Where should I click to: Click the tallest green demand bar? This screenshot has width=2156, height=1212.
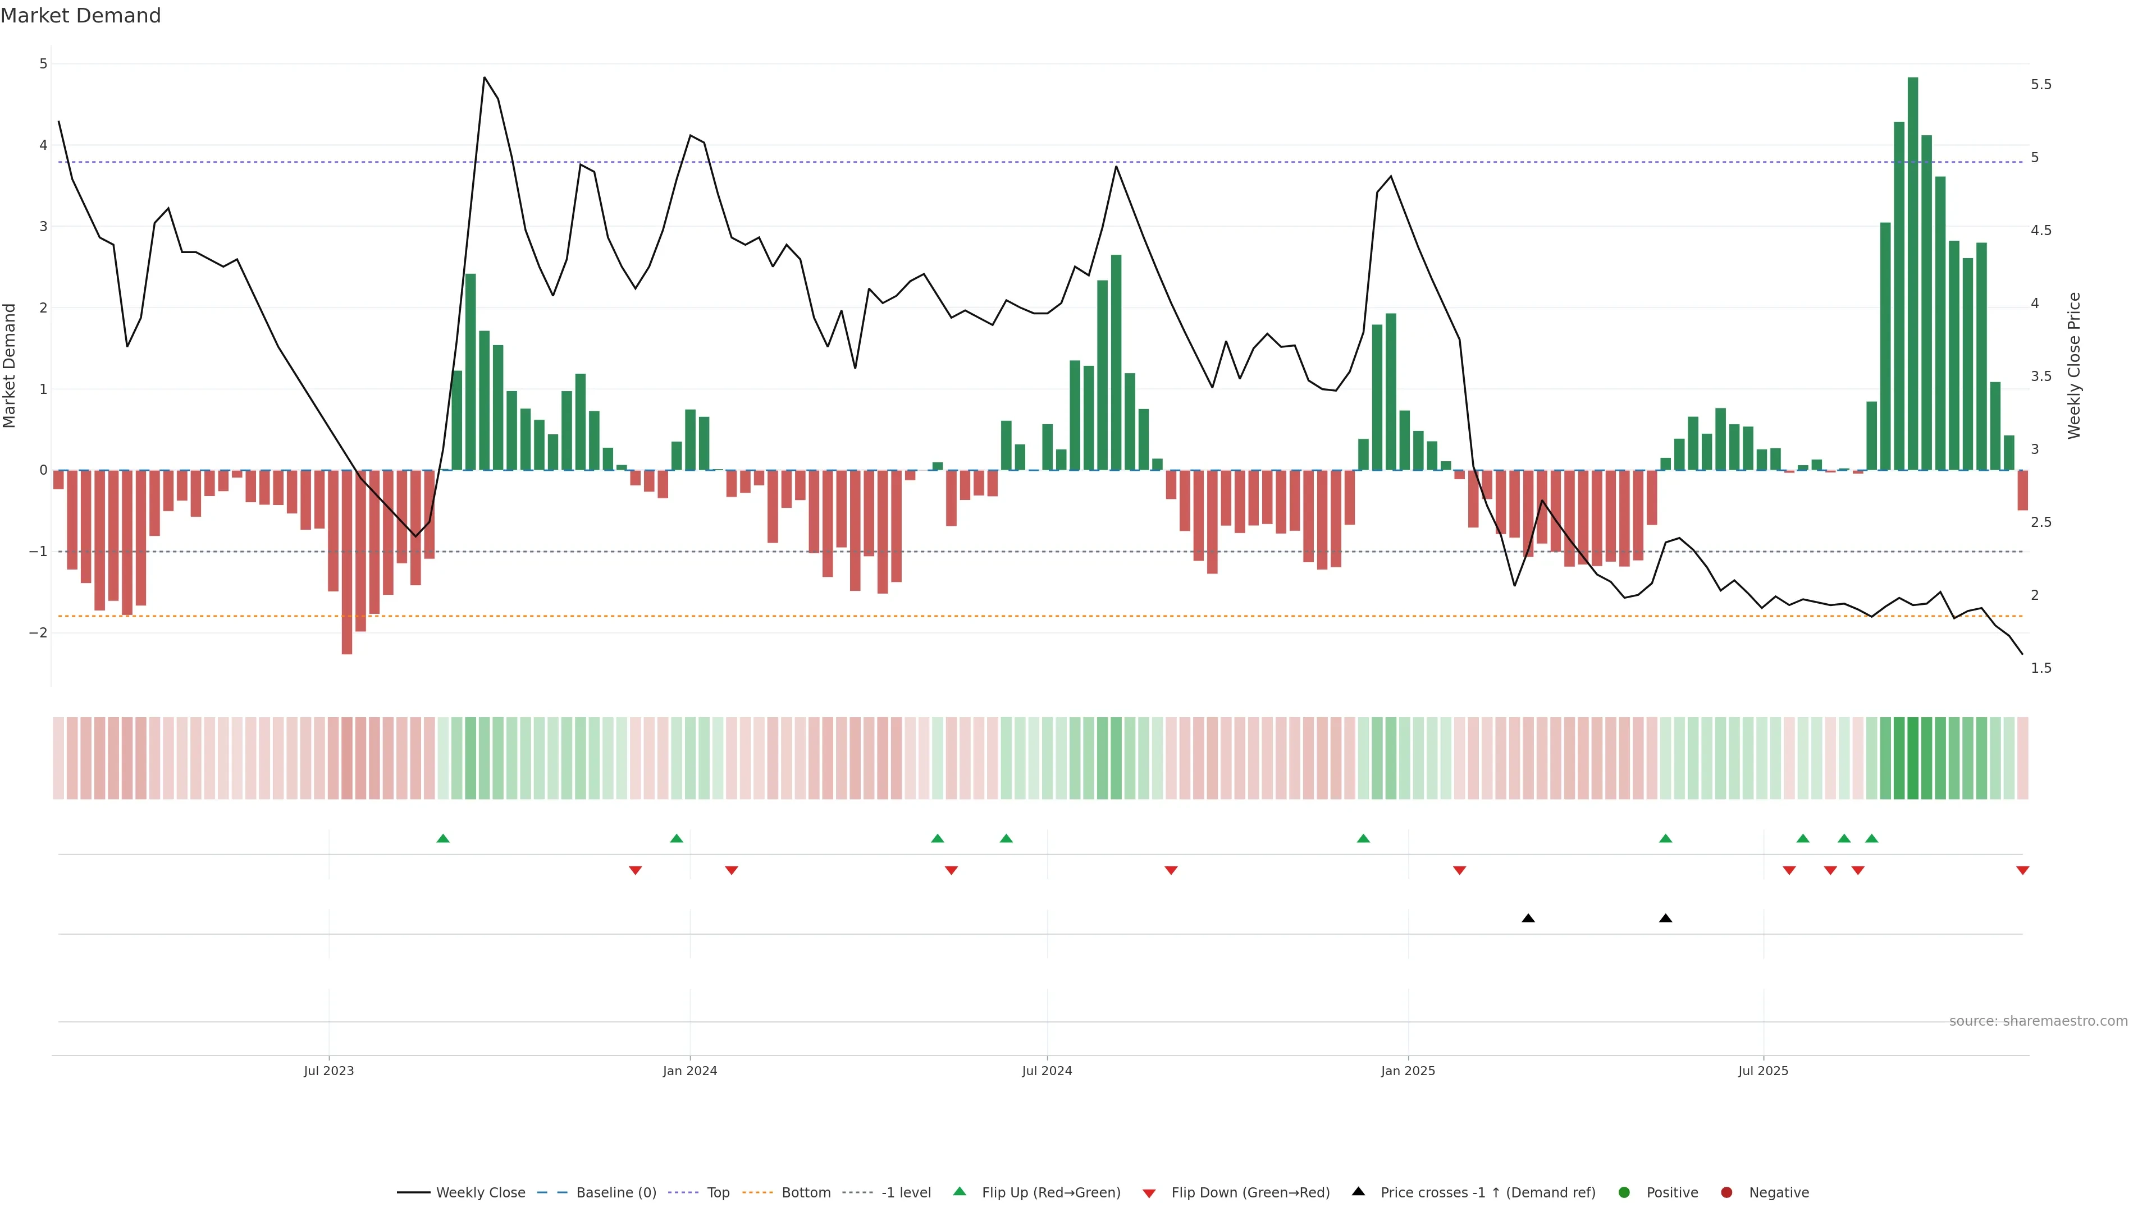(x=1912, y=276)
